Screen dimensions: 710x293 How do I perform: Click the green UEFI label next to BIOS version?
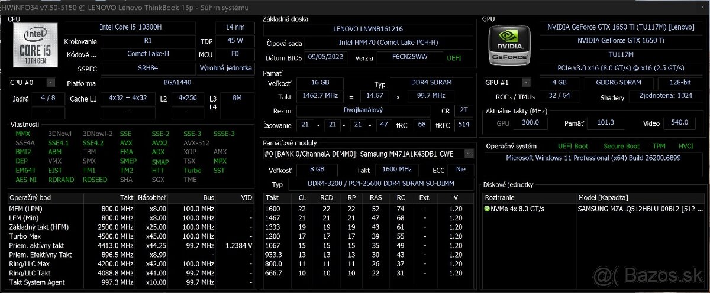point(454,58)
